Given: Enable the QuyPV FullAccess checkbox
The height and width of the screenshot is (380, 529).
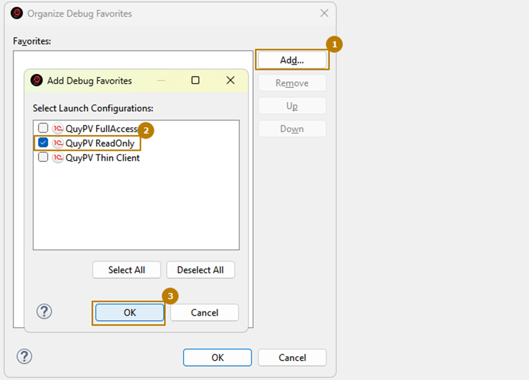Looking at the screenshot, I should [x=43, y=129].
